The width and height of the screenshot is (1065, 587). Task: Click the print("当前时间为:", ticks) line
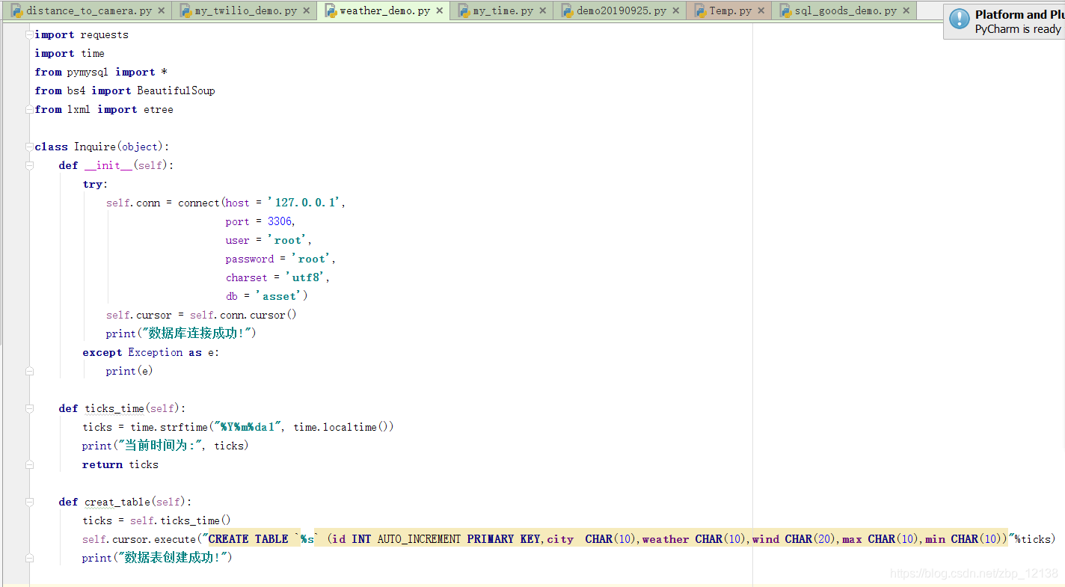tap(165, 446)
